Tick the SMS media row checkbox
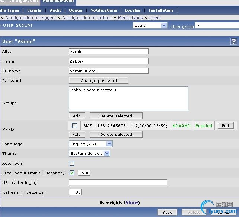The width and height of the screenshot is (239, 217). click(74, 125)
